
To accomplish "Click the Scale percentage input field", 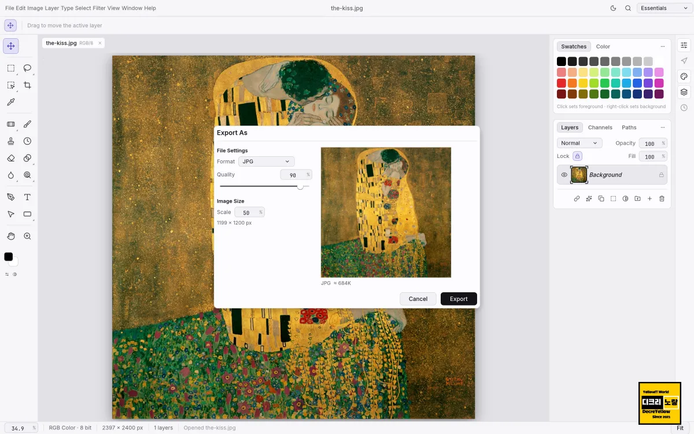I will [249, 212].
